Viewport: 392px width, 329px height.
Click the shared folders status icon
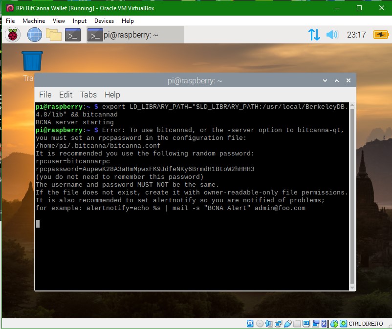tap(297, 324)
